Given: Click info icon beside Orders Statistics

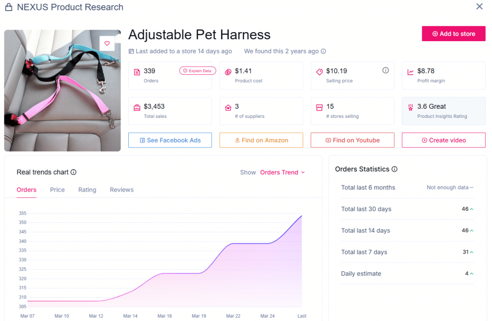Looking at the screenshot, I should 394,169.
